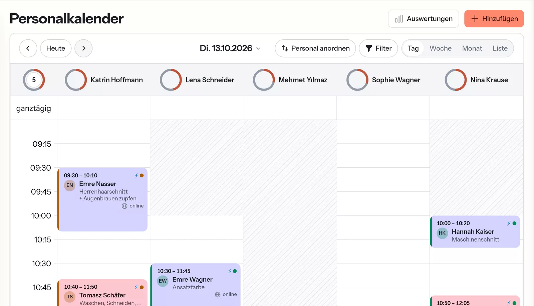Click the Heute button
Viewport: 534px width, 306px height.
56,48
